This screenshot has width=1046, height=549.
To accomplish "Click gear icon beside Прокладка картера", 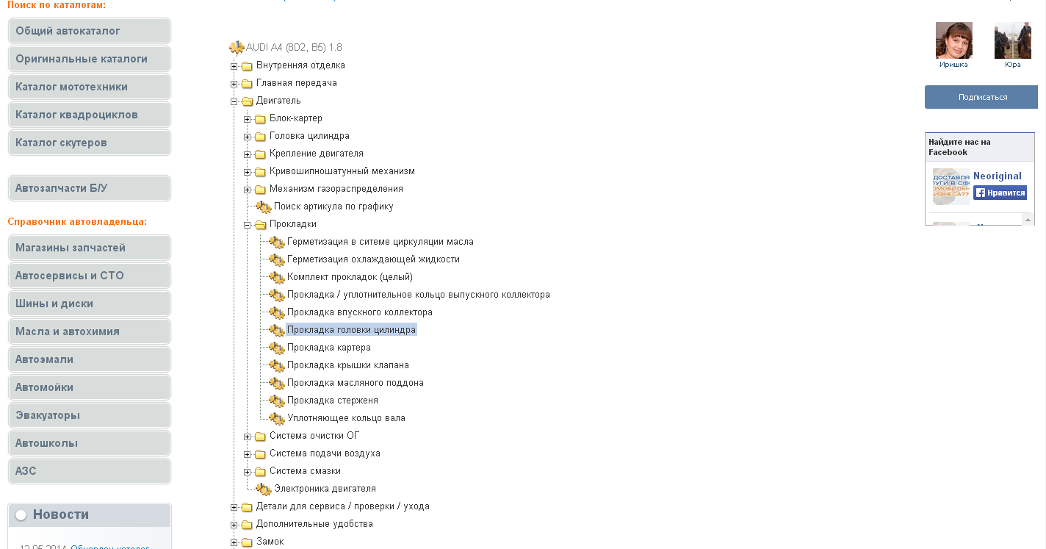I will (277, 348).
